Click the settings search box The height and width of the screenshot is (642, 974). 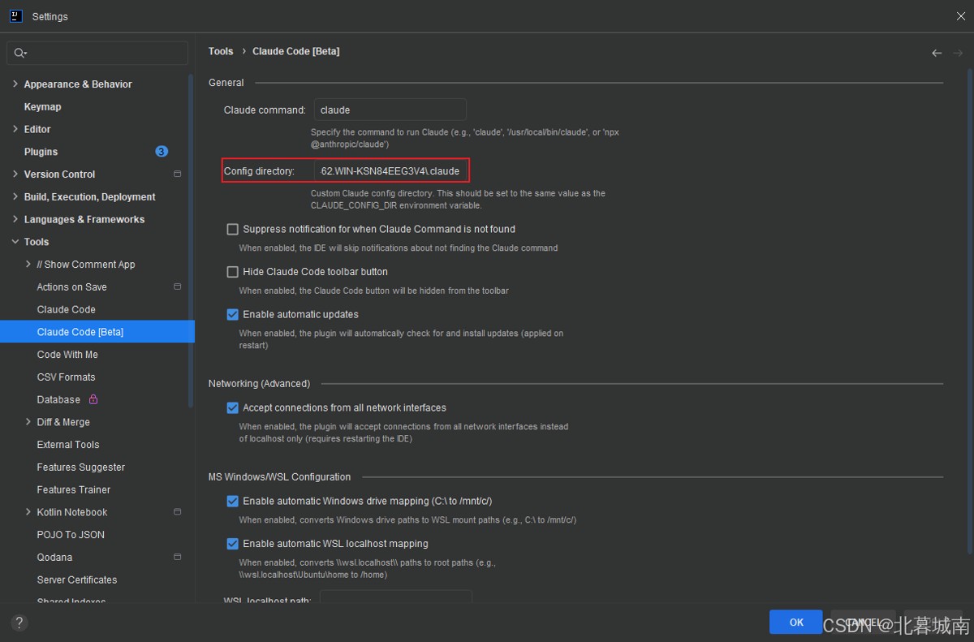pyautogui.click(x=98, y=53)
